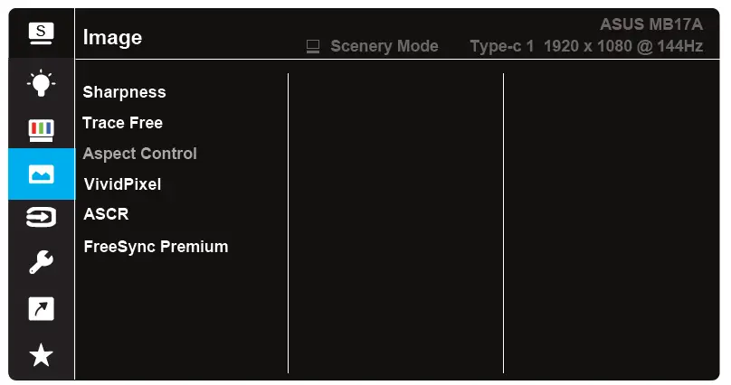Open the Color settings icon
731x385 pixels.
tap(41, 129)
